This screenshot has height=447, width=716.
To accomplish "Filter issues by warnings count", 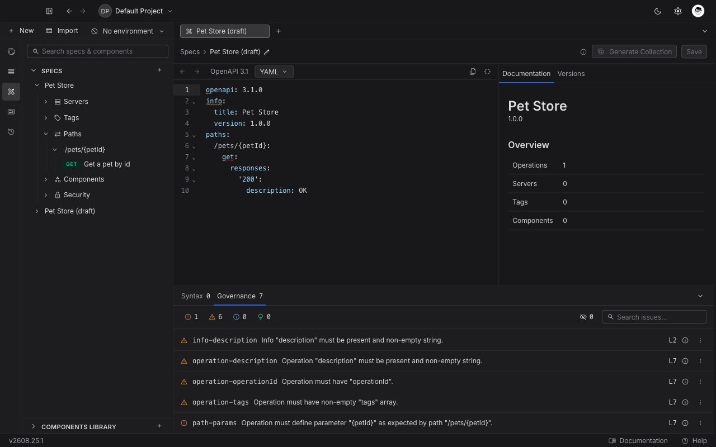I will click(215, 317).
